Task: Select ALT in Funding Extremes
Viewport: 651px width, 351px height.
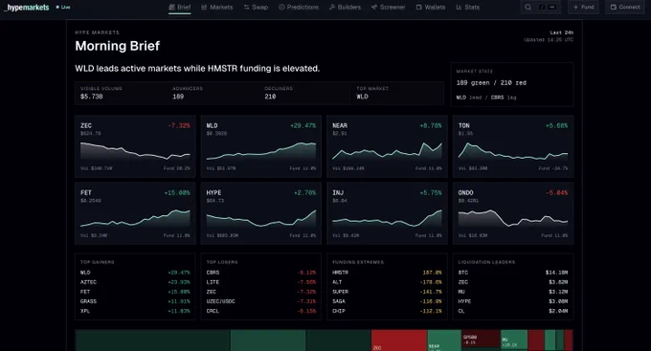Action: click(x=387, y=282)
